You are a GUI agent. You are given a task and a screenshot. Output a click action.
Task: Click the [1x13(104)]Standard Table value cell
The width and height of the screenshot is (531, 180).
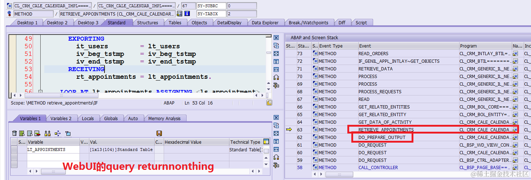click(x=122, y=150)
